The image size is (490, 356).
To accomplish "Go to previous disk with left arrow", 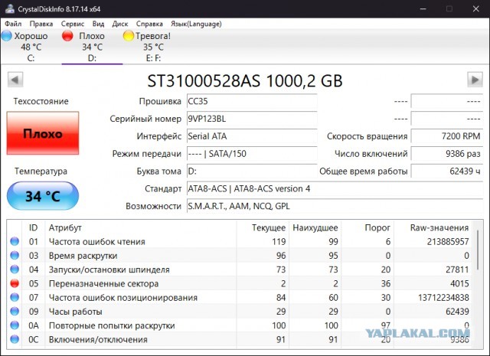I will point(15,80).
